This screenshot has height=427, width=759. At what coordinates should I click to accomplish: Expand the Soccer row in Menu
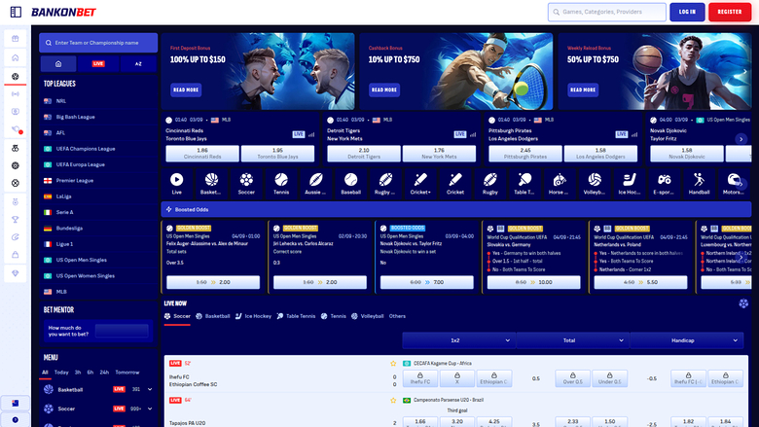coord(150,409)
